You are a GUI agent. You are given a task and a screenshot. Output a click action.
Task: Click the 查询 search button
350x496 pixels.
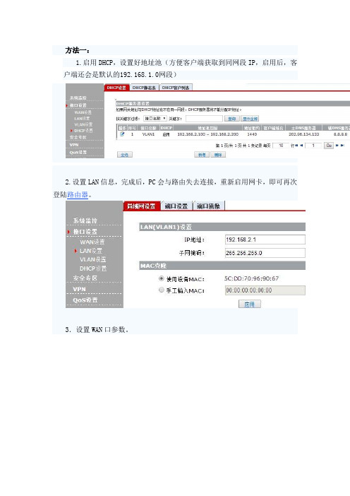[232, 119]
